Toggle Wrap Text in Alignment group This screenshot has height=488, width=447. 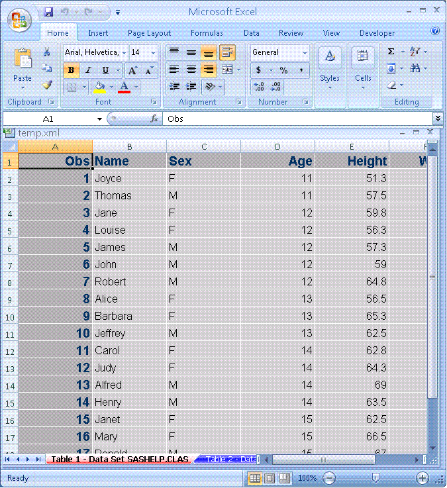click(x=227, y=52)
